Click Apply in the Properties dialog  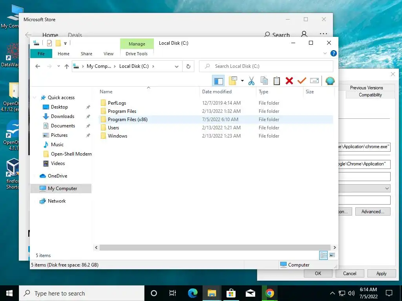pyautogui.click(x=381, y=273)
